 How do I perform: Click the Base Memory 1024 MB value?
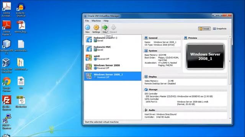point(162,55)
